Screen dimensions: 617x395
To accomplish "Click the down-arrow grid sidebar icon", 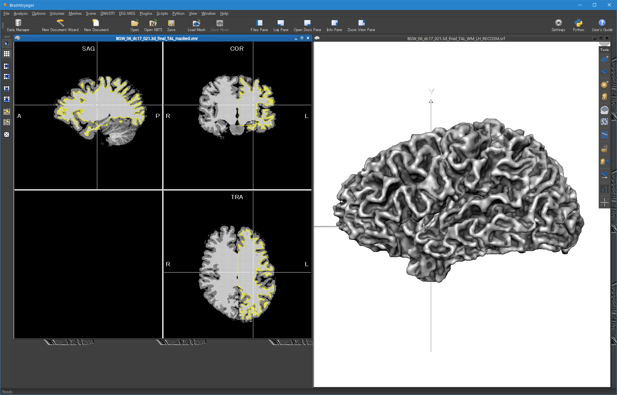I will point(6,99).
